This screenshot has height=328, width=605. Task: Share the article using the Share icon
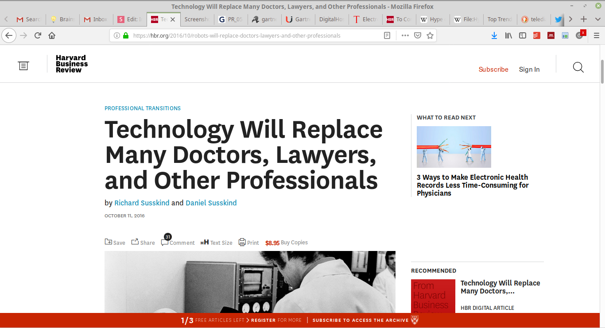135,242
